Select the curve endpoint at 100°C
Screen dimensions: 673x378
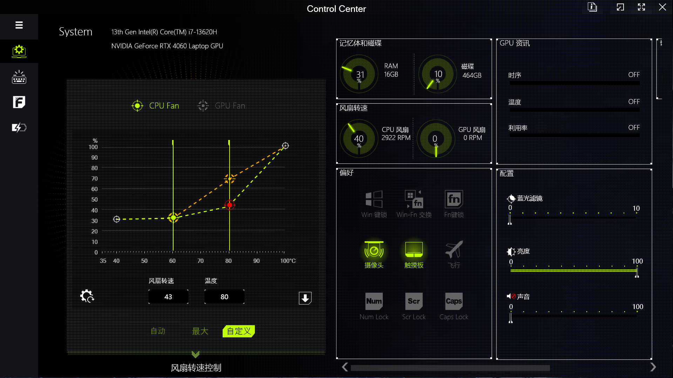click(x=285, y=146)
